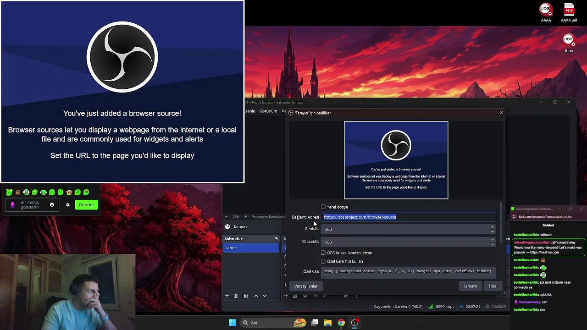This screenshot has width=587, height=330.
Task: Send message with the Gönder button
Action: [86, 205]
